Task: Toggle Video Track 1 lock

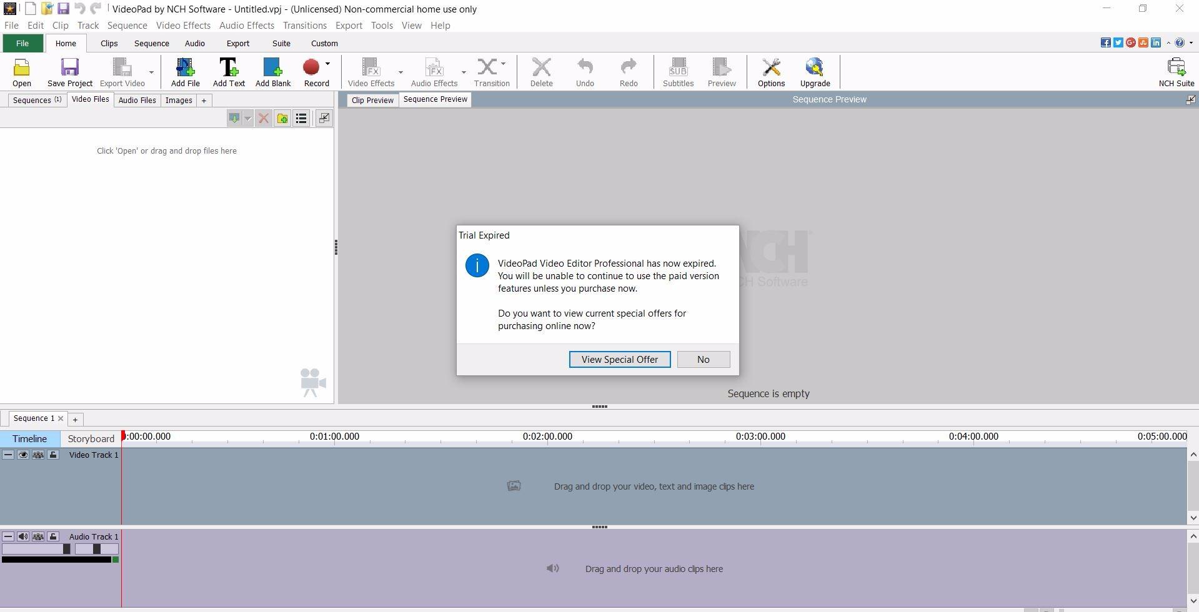Action: click(53, 455)
